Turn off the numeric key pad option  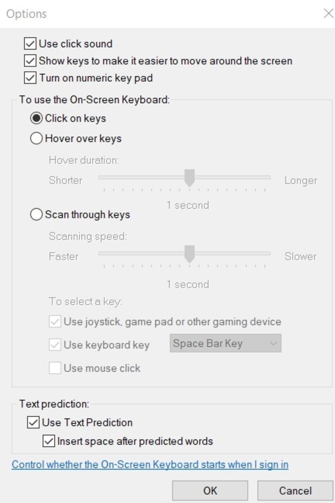coord(29,78)
